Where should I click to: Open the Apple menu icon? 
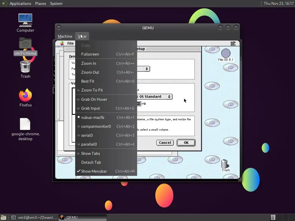click(x=62, y=43)
